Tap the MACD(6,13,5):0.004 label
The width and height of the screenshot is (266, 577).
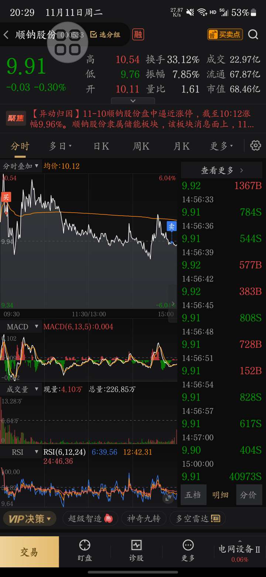(78, 327)
